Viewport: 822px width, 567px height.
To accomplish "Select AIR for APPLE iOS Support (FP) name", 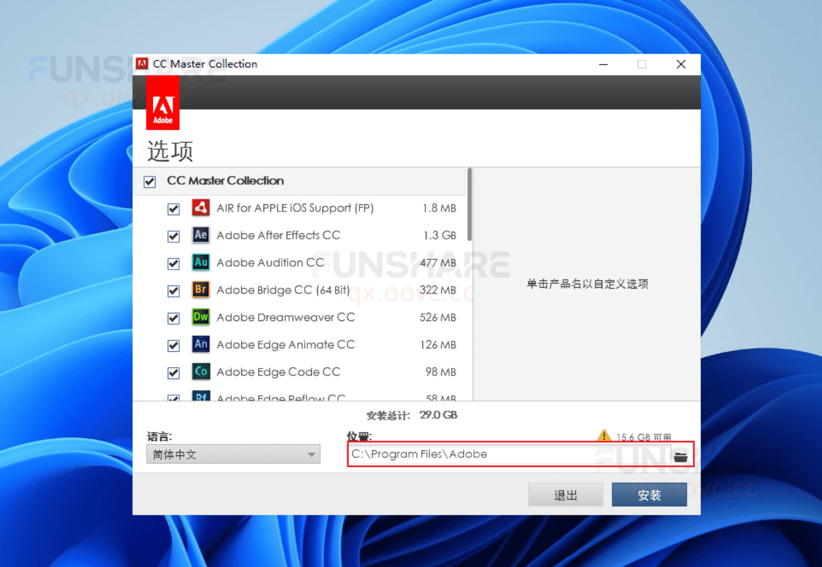I will (x=295, y=208).
